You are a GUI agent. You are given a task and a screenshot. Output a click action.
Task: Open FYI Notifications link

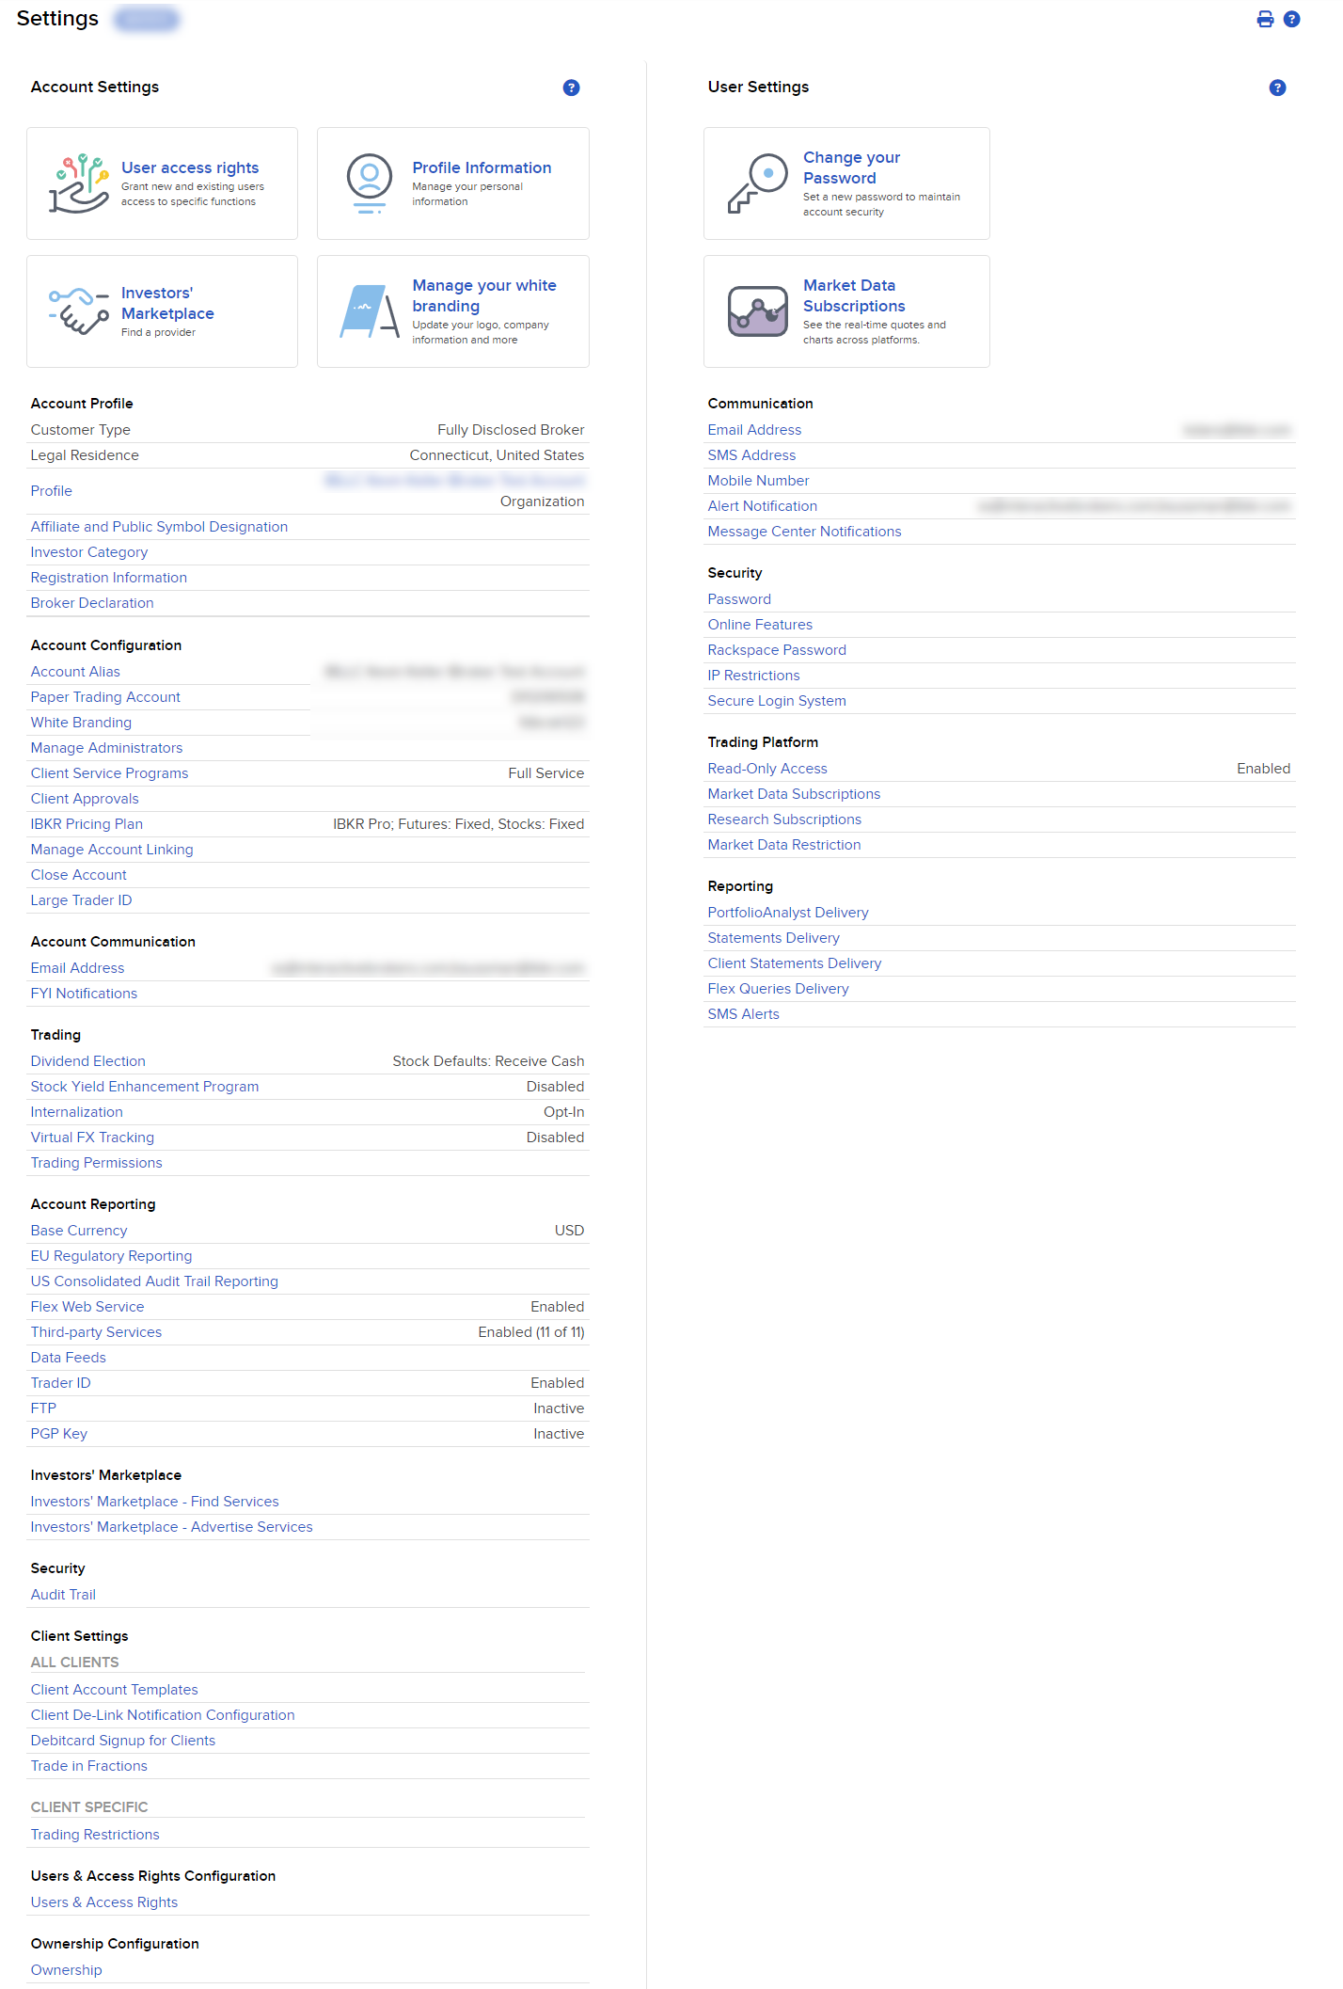click(84, 994)
